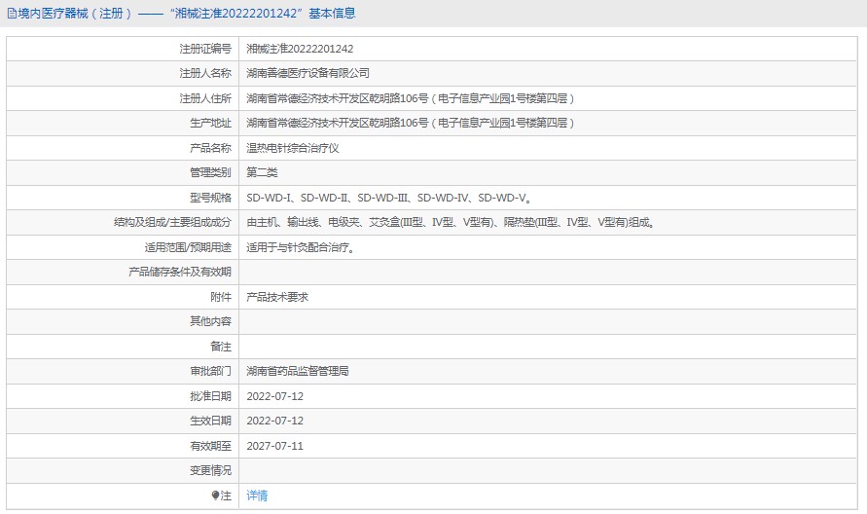Select the text 适用于与针灸配合治疗。
This screenshot has width=867, height=514.
(x=301, y=247)
